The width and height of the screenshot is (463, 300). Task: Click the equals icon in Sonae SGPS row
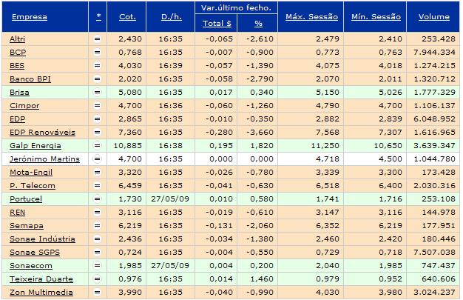coord(97,252)
